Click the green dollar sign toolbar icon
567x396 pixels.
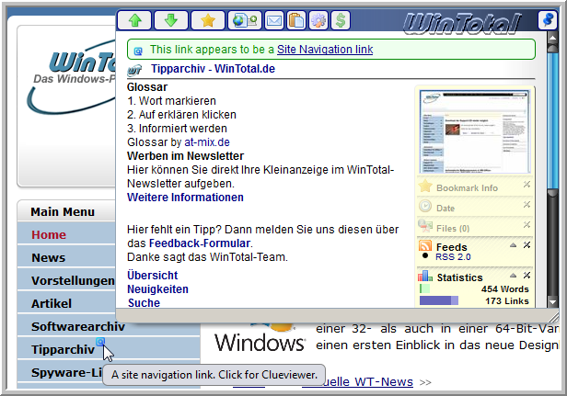[x=341, y=20]
